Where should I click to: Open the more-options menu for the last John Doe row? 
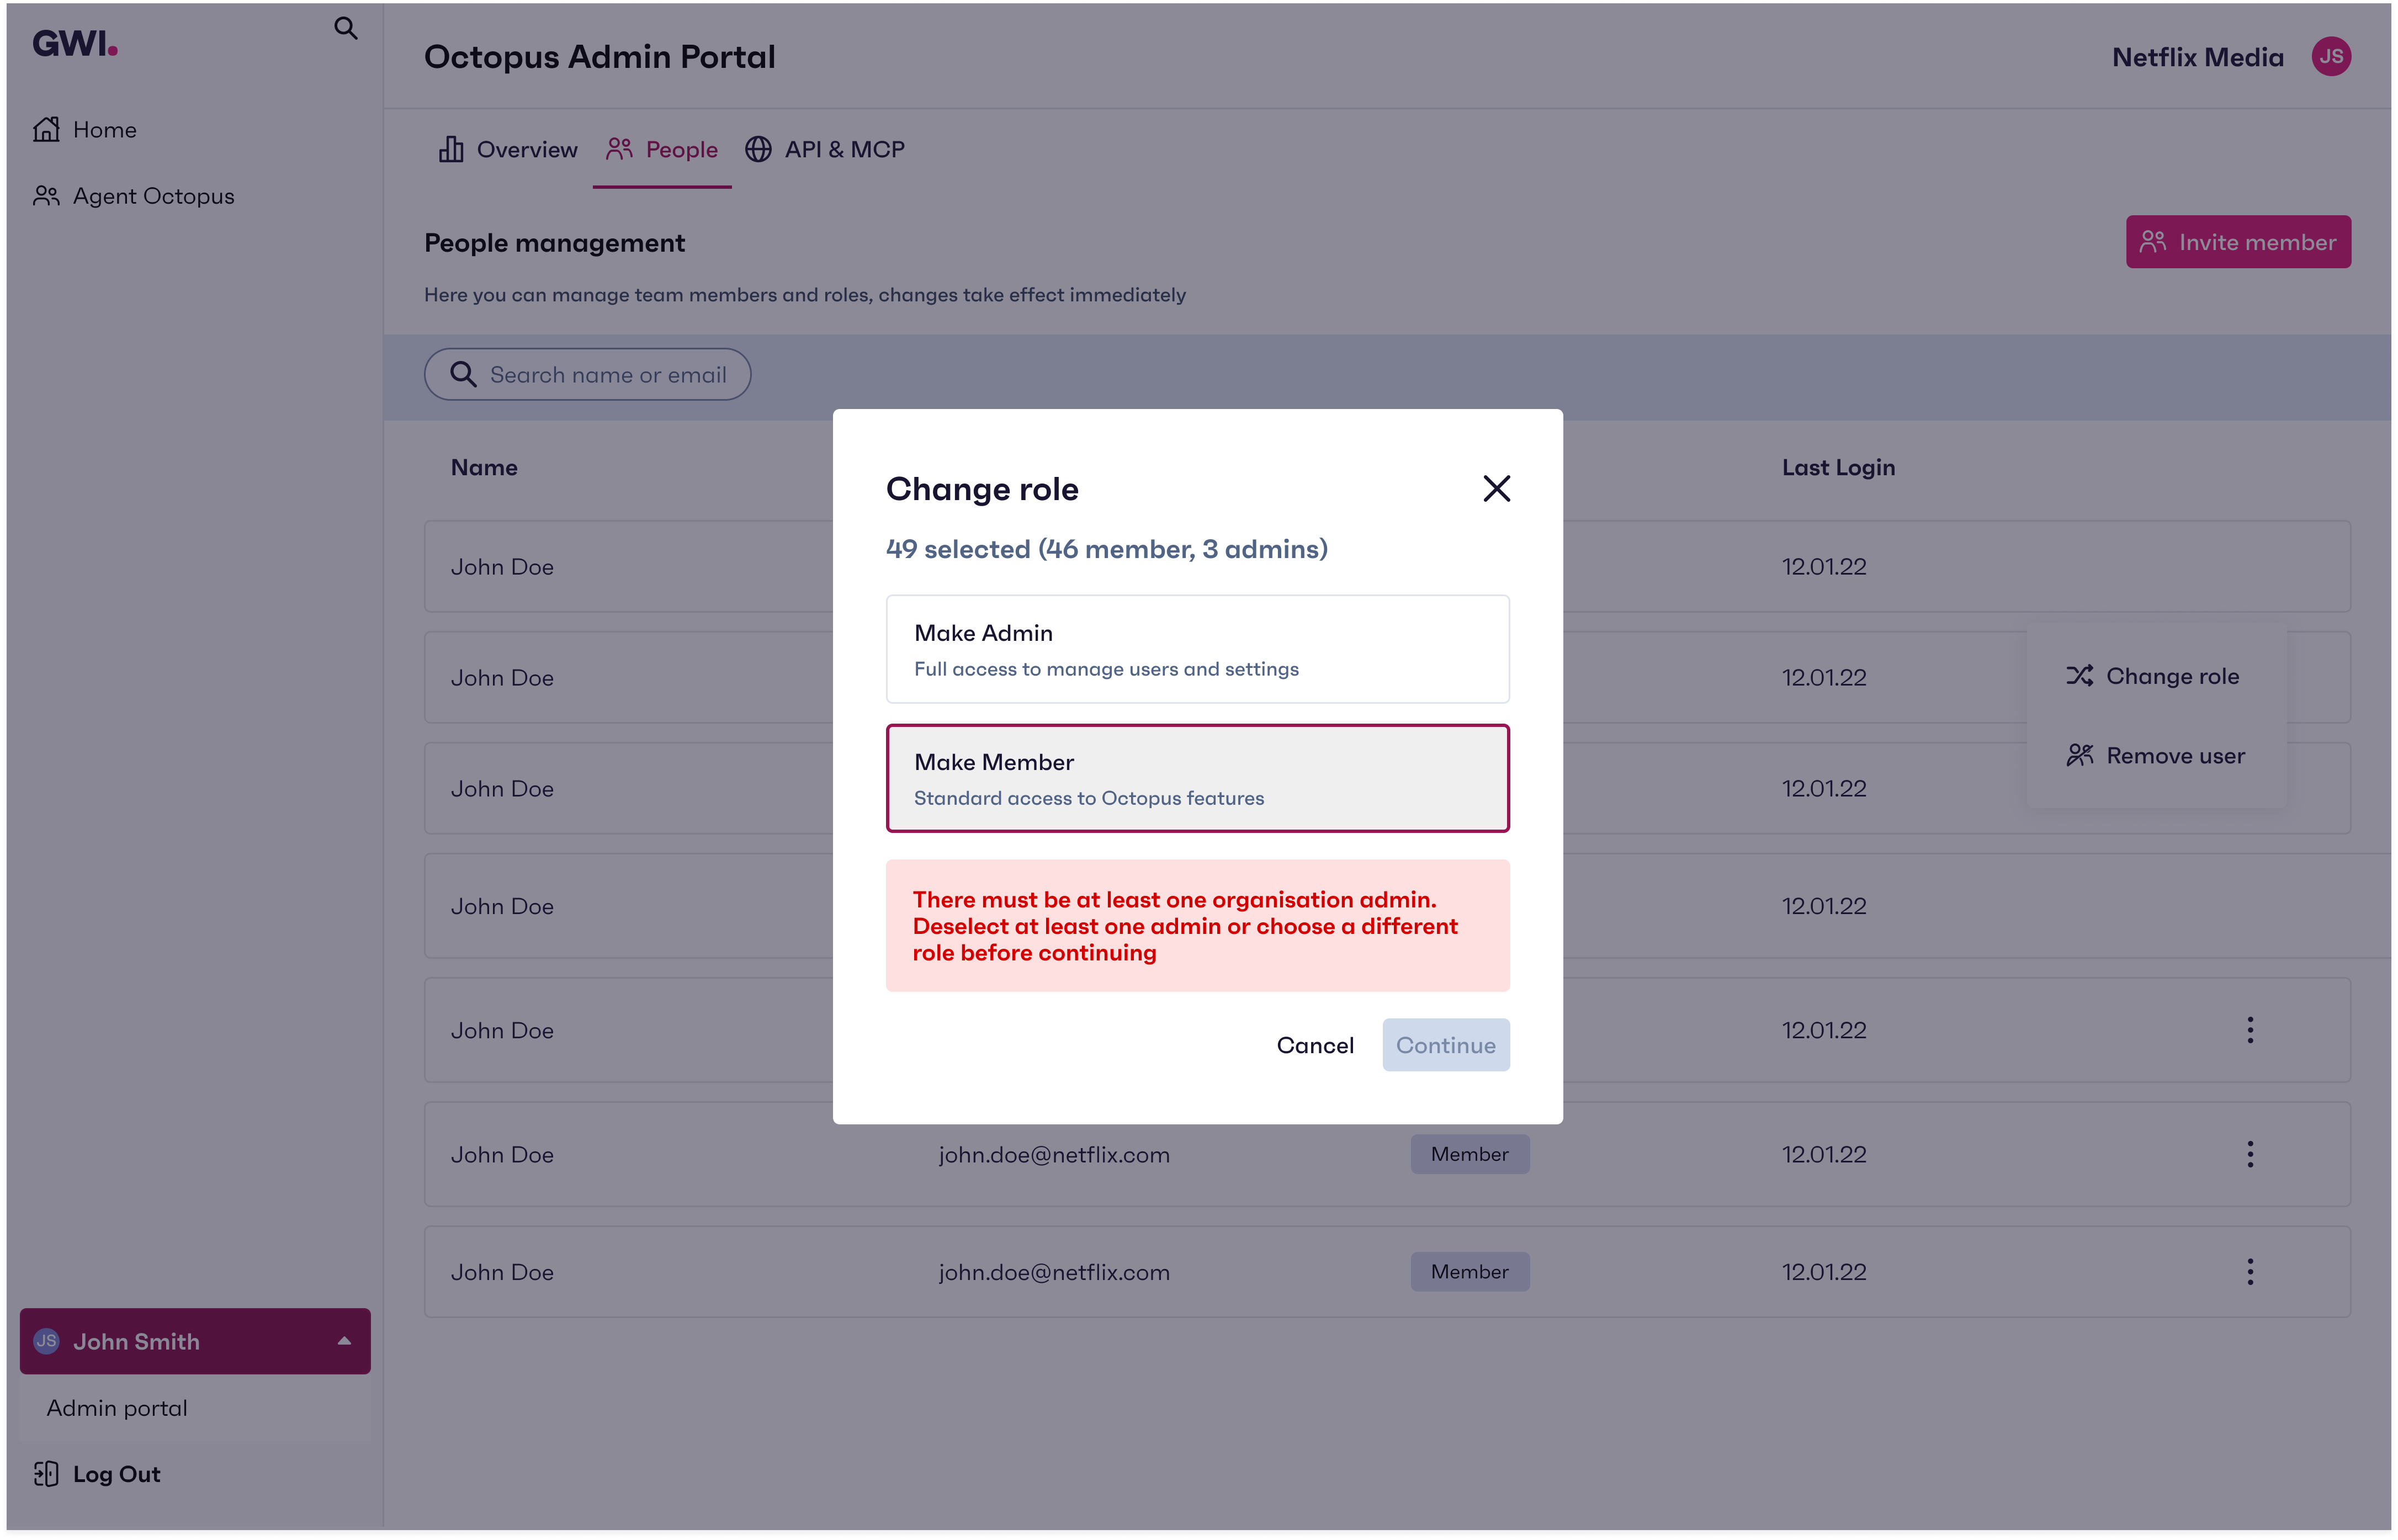(x=2250, y=1273)
